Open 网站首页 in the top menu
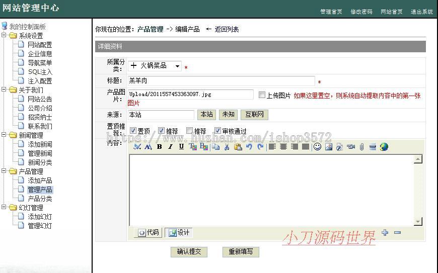This screenshot has width=438, height=273. pos(392,12)
